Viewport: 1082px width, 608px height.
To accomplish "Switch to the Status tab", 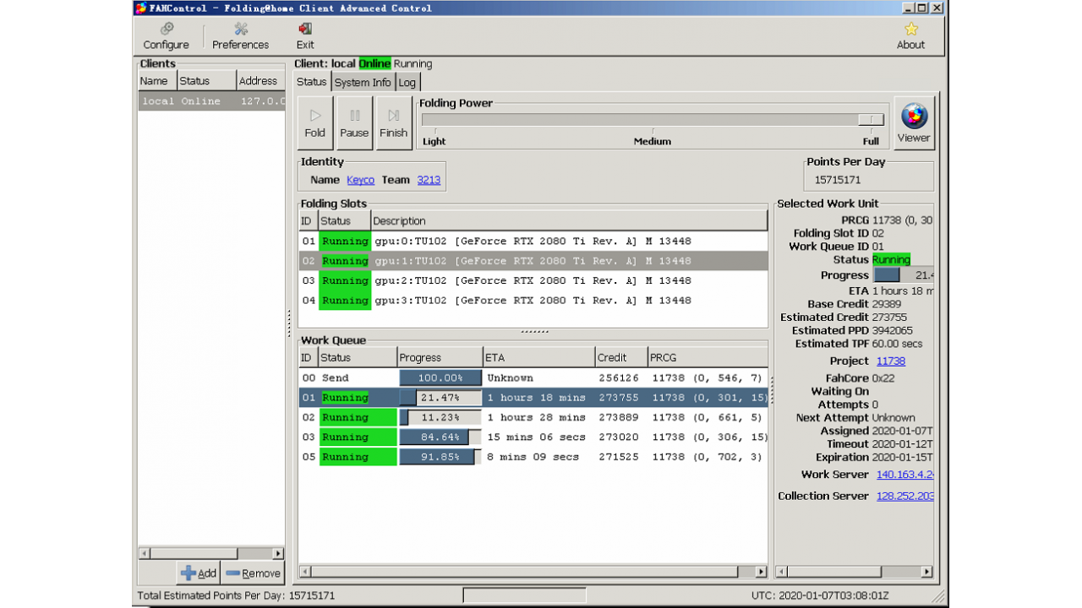I will pos(311,82).
